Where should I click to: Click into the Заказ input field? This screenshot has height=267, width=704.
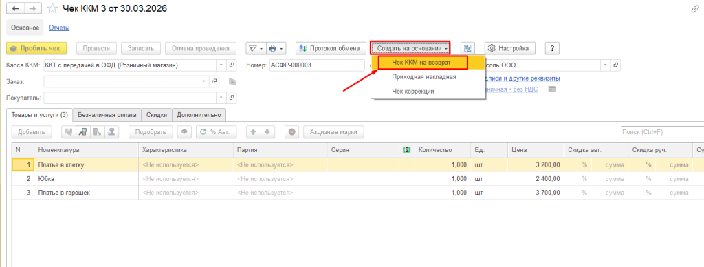(122, 81)
